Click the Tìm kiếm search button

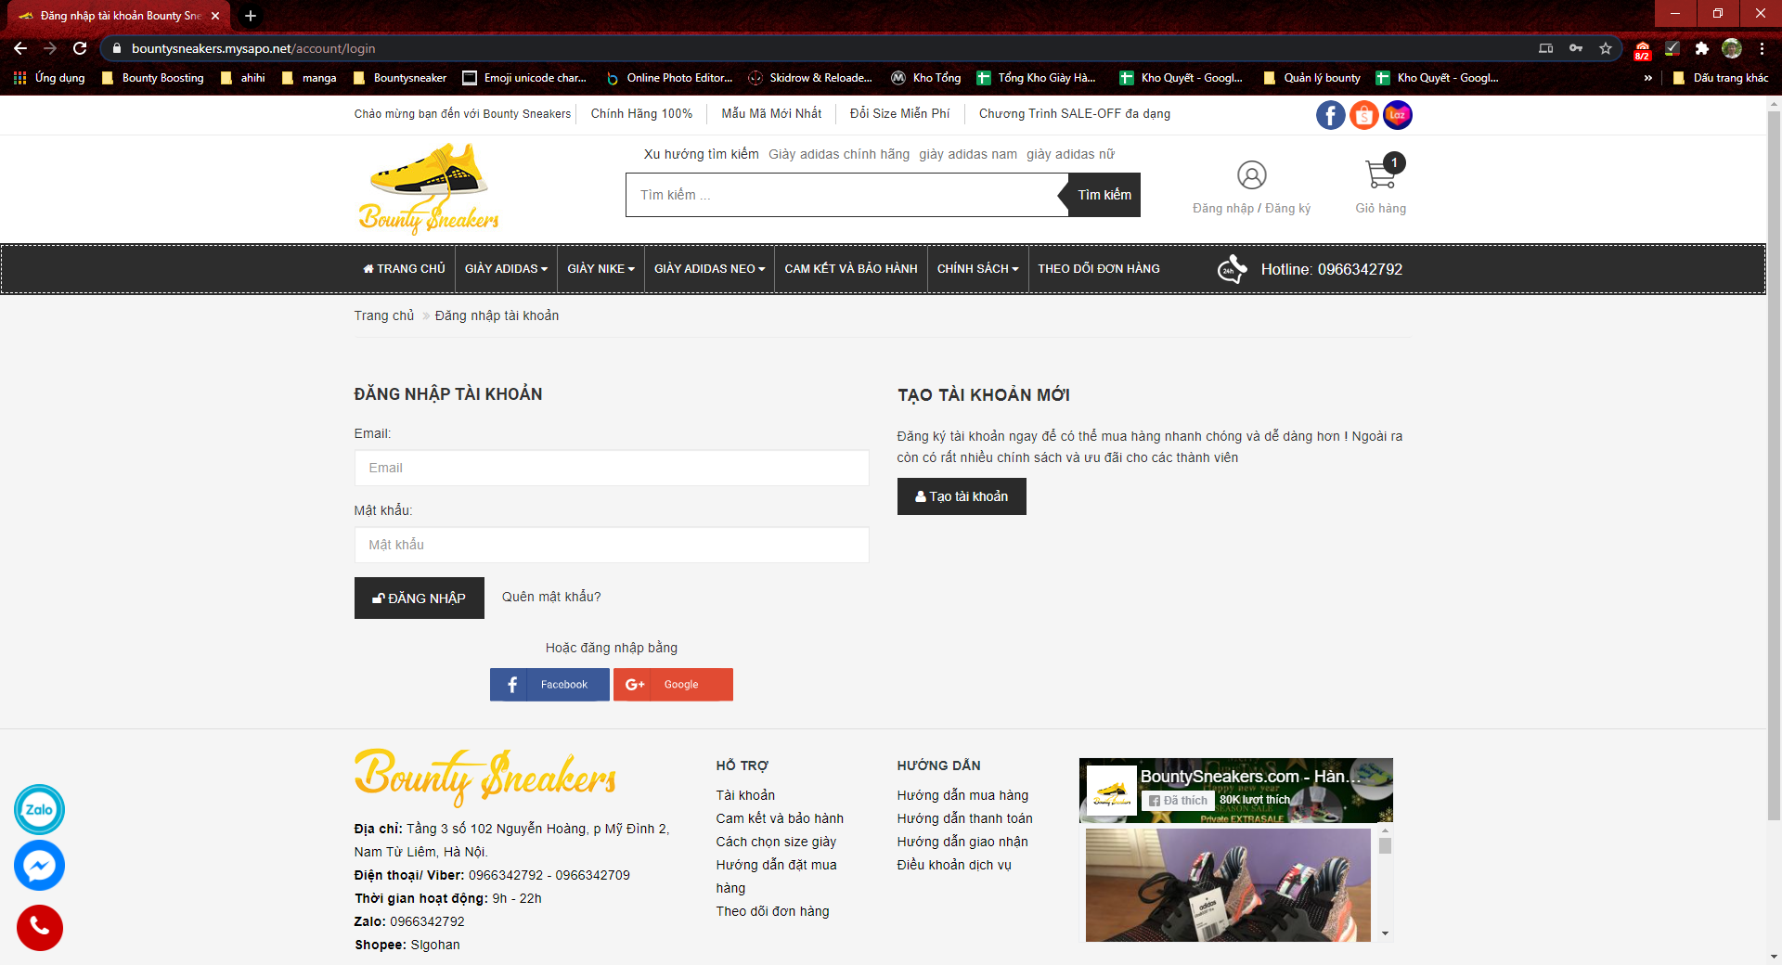pos(1104,195)
